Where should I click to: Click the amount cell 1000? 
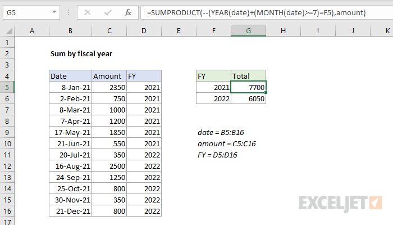(109, 110)
